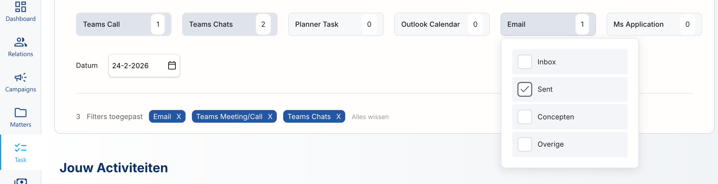
Task: Remove the Teams Meeting/Call filter chip
Action: point(270,117)
